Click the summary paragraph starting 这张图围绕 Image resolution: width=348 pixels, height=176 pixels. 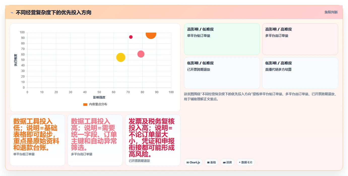[260, 96]
